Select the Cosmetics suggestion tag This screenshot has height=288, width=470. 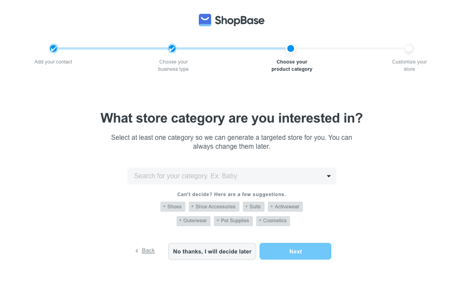pos(273,221)
